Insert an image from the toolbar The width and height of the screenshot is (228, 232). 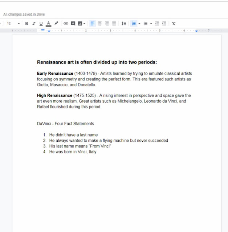80,24
